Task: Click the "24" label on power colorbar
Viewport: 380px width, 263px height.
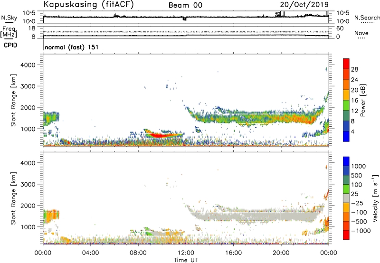Action: tap(354, 80)
